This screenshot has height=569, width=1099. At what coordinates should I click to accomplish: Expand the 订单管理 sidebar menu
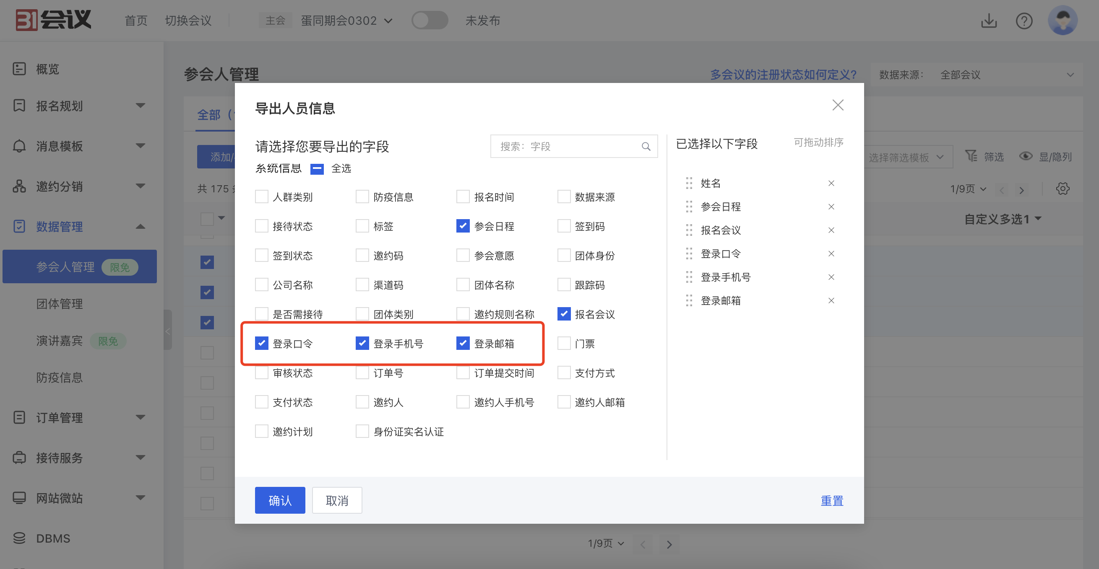(141, 417)
